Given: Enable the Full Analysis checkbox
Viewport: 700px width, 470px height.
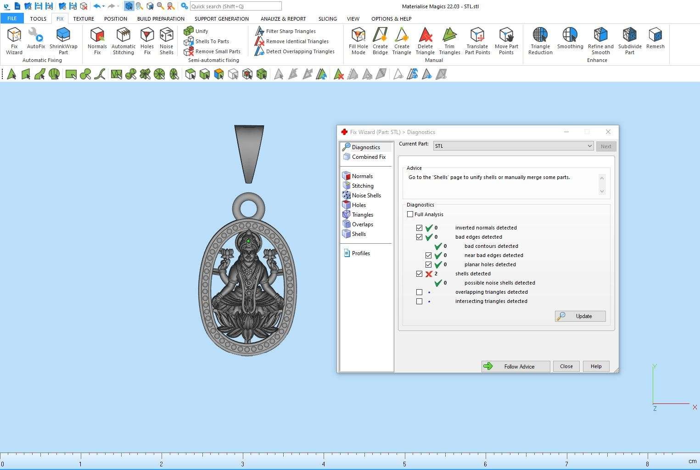Looking at the screenshot, I should tap(410, 214).
